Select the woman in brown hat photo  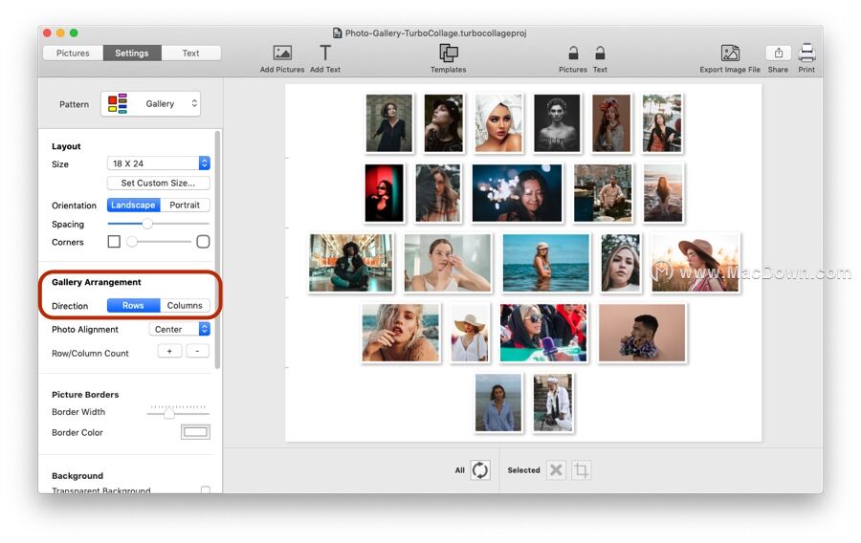[x=695, y=263]
